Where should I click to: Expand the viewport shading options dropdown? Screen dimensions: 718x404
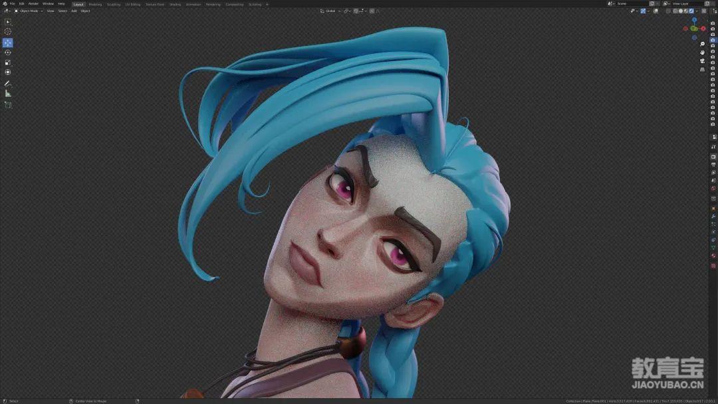pyautogui.click(x=697, y=11)
